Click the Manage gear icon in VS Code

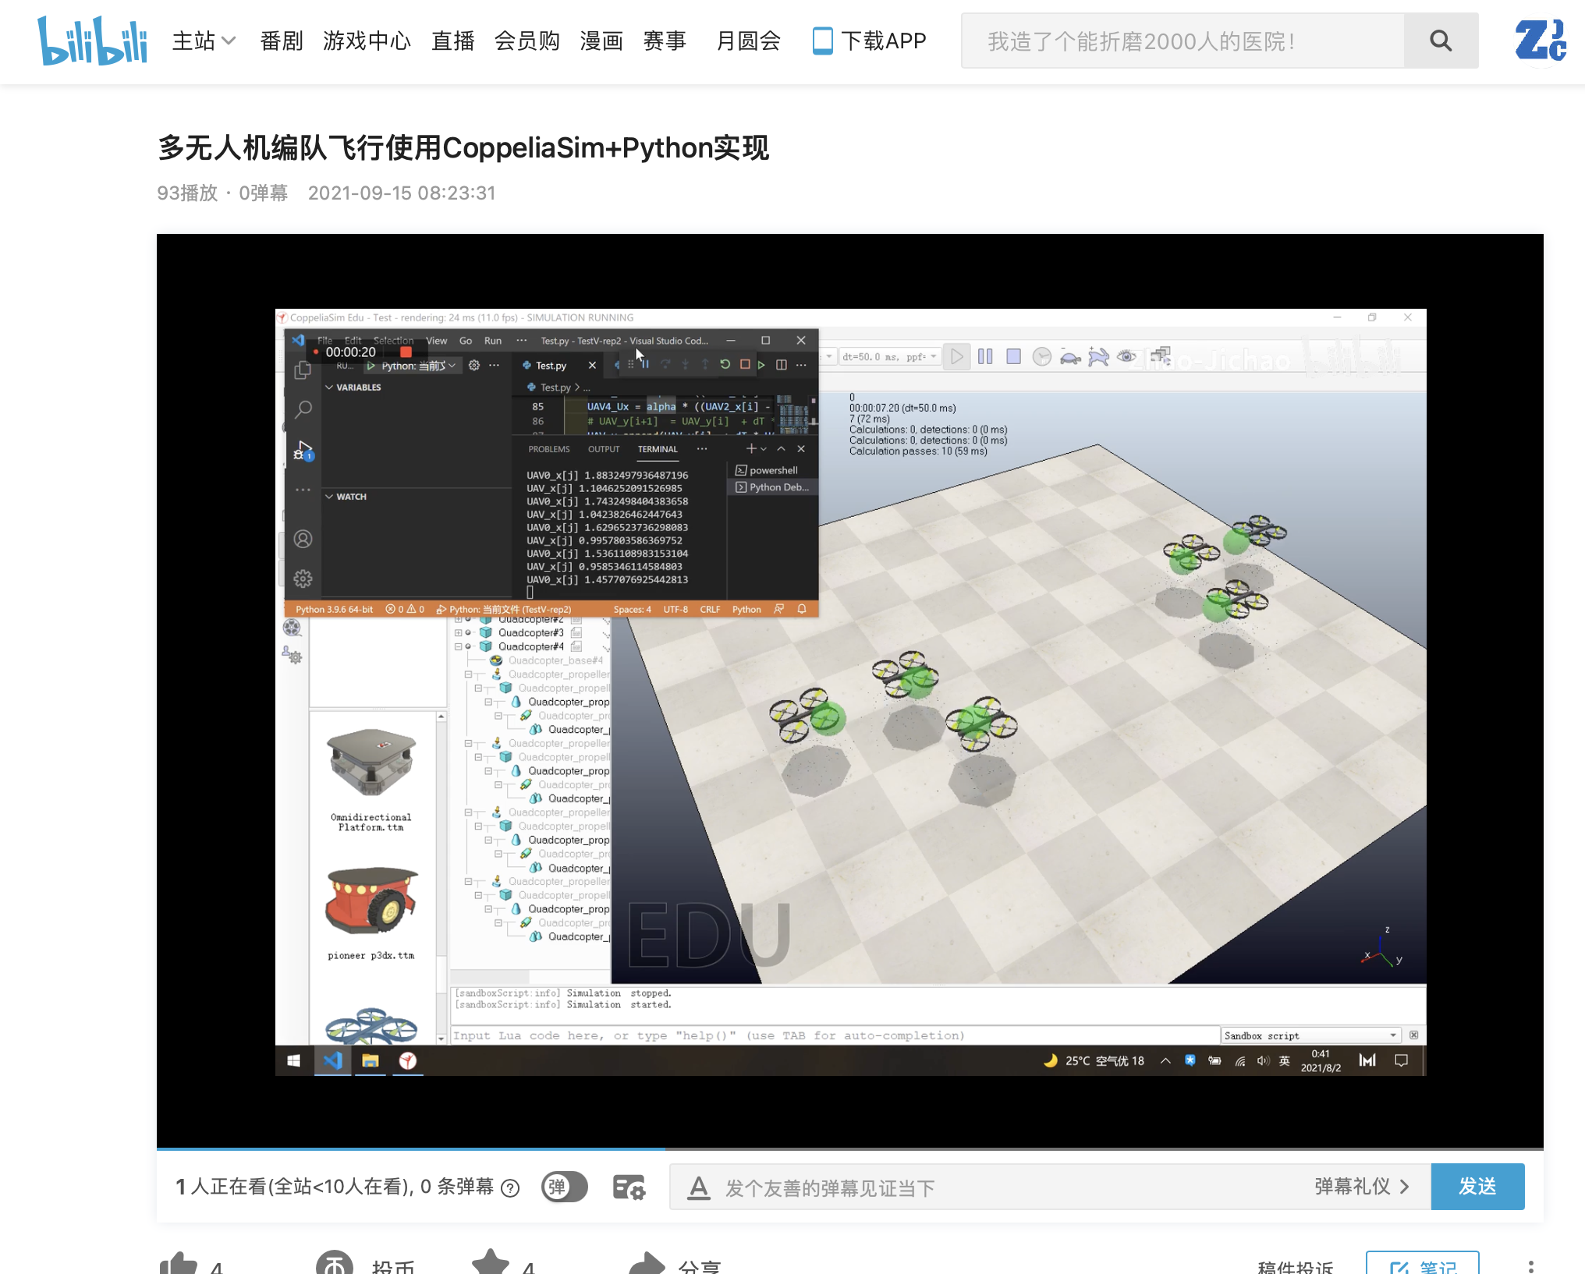(303, 579)
